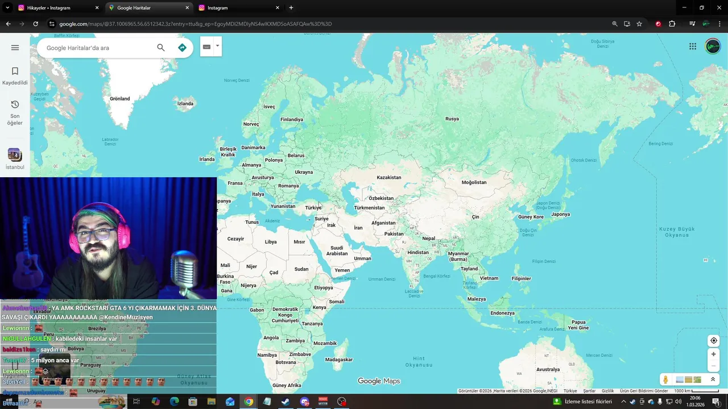Viewport: 728px width, 409px height.
Task: Open the tab search dropdown
Action: point(7,8)
